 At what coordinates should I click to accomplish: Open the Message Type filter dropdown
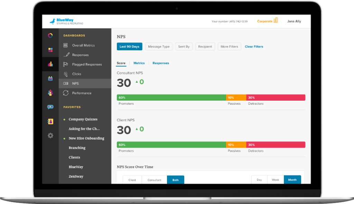(x=159, y=47)
